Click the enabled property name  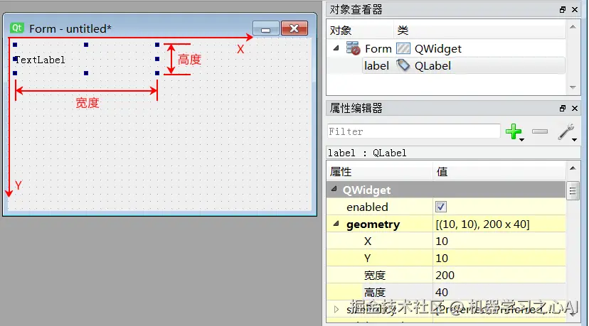coord(367,207)
